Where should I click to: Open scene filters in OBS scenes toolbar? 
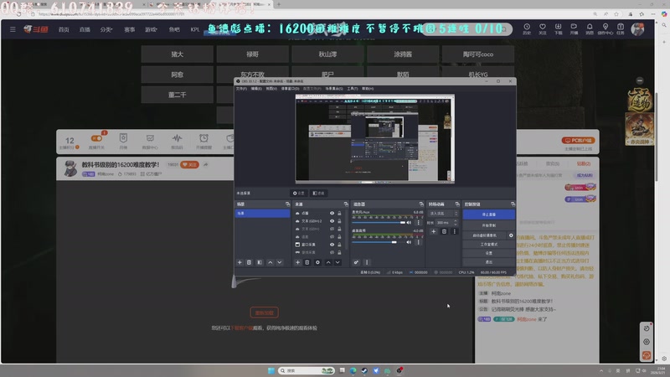click(260, 262)
